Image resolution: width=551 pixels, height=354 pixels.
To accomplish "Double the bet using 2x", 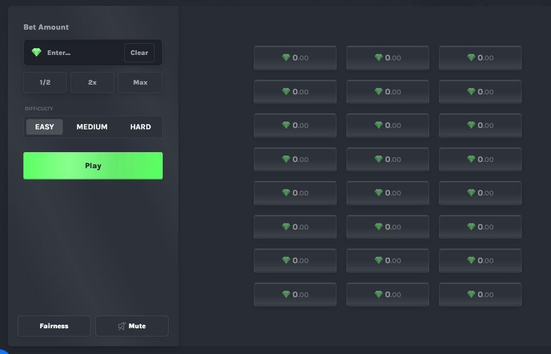I will [92, 83].
